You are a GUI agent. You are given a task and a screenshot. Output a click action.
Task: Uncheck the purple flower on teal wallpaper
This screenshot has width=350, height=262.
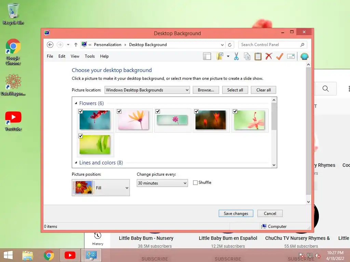[x=158, y=112]
